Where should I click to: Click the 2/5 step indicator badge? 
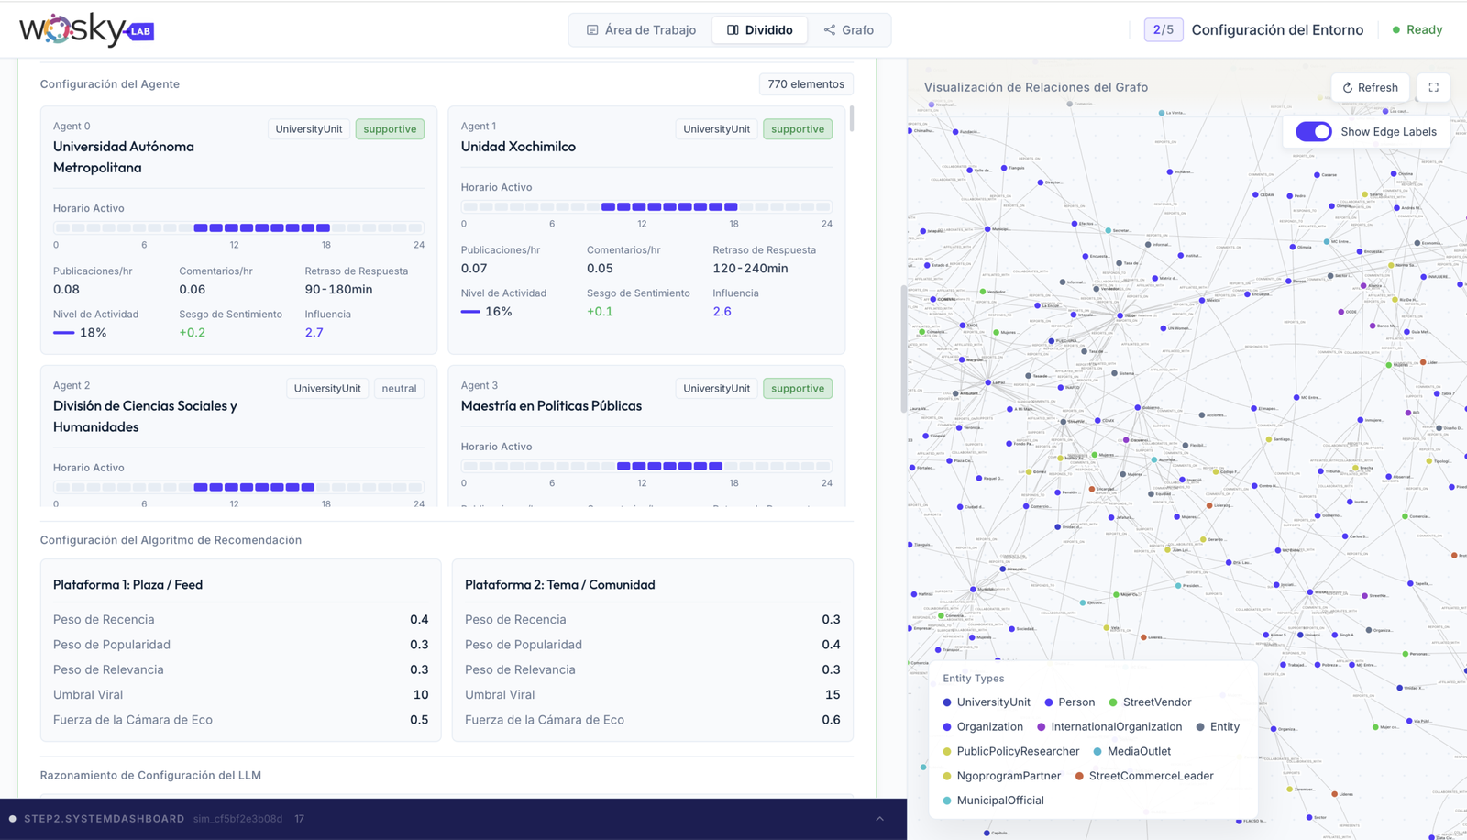pos(1163,29)
